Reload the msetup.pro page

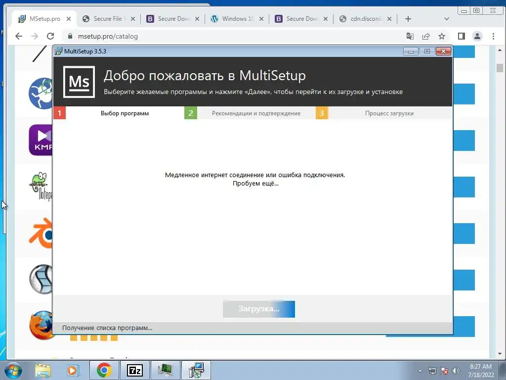(50, 36)
